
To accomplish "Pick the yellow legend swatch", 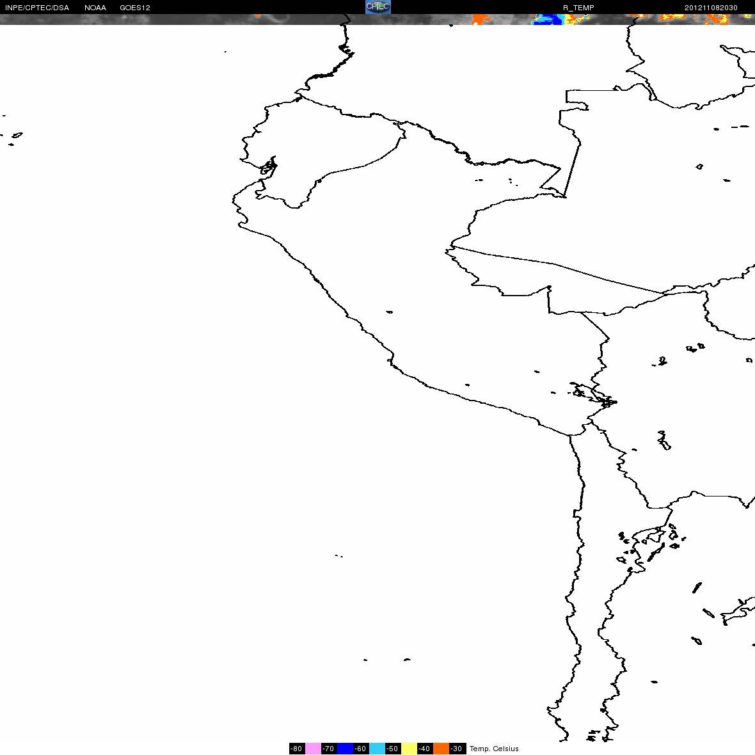I will pyautogui.click(x=409, y=748).
